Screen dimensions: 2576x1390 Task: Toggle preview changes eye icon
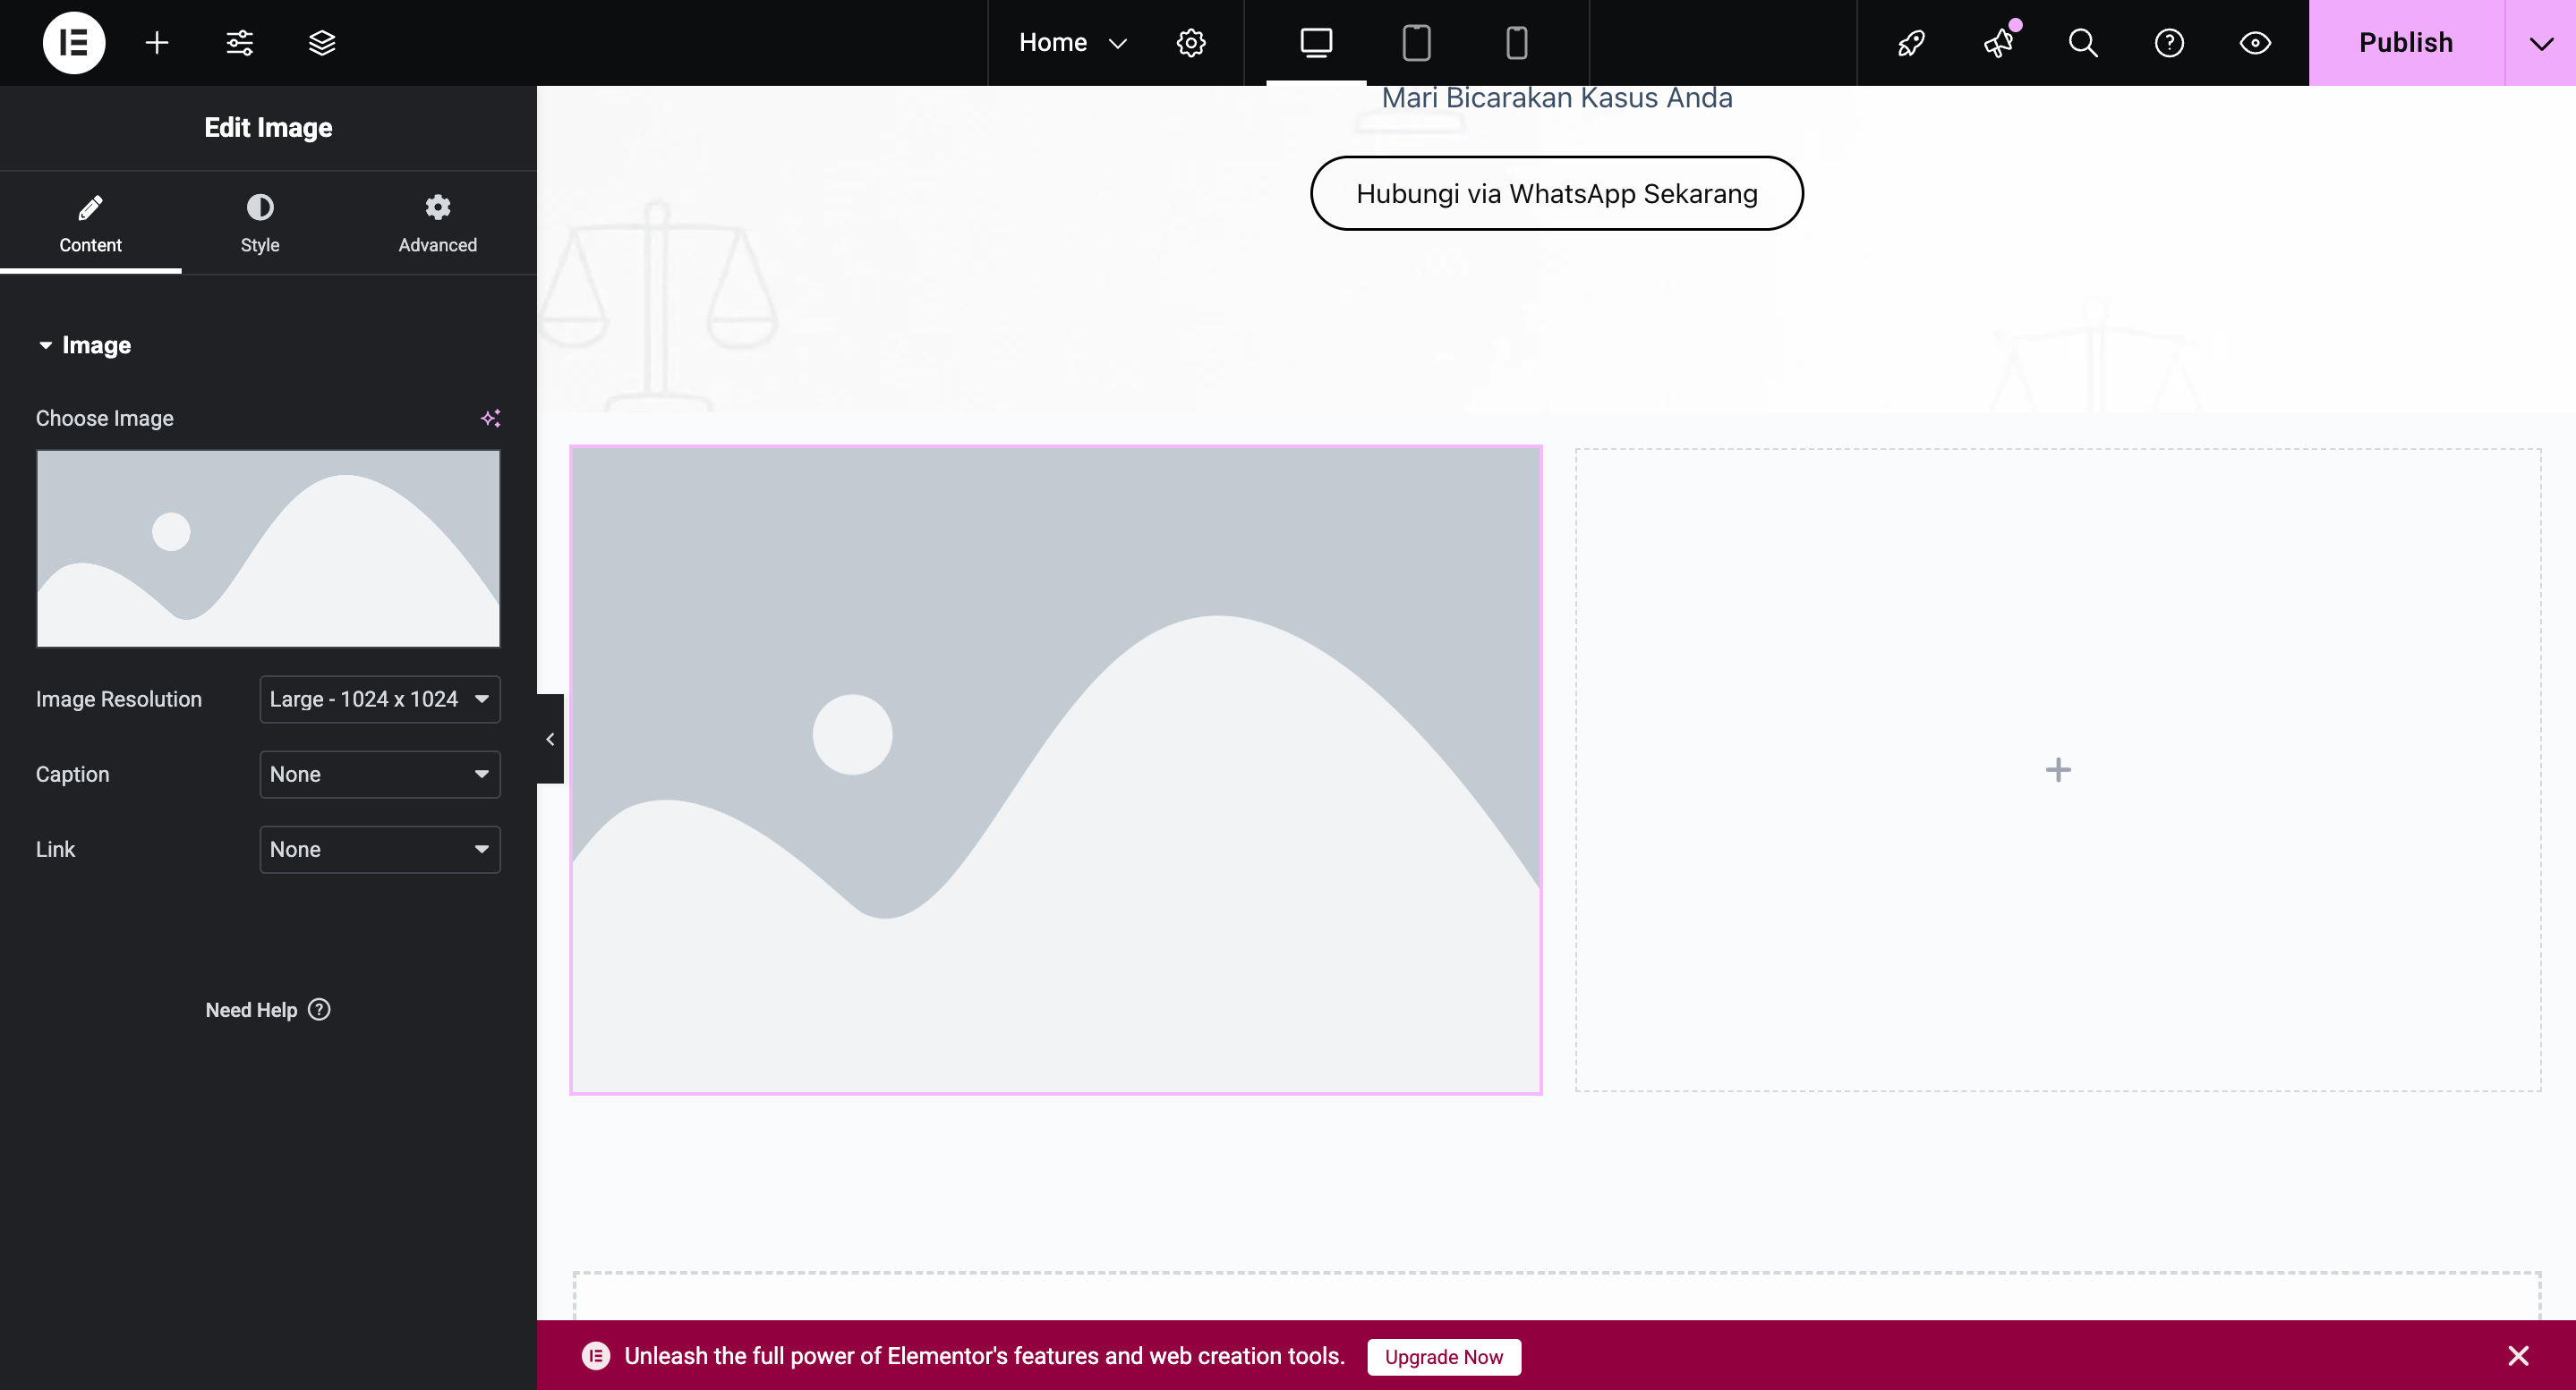click(2255, 43)
